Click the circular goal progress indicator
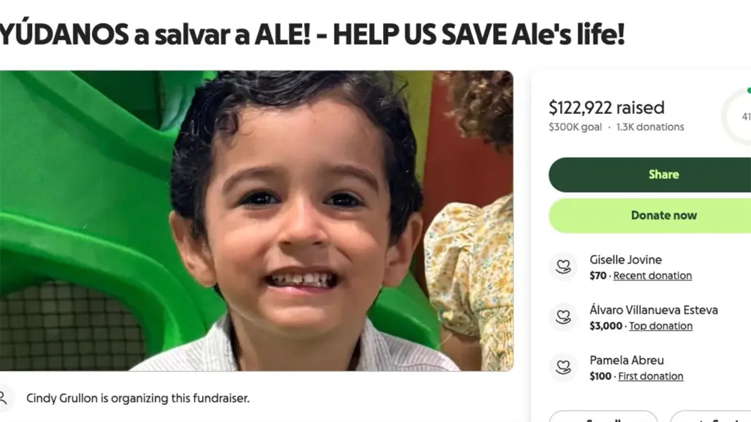Viewport: 751px width, 422px height. pos(737,116)
